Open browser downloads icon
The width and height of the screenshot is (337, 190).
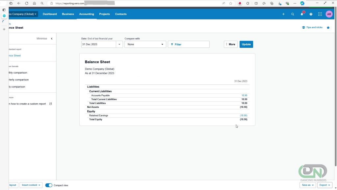click(279, 3)
